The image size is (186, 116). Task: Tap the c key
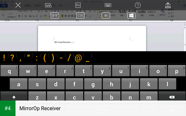point(74,96)
